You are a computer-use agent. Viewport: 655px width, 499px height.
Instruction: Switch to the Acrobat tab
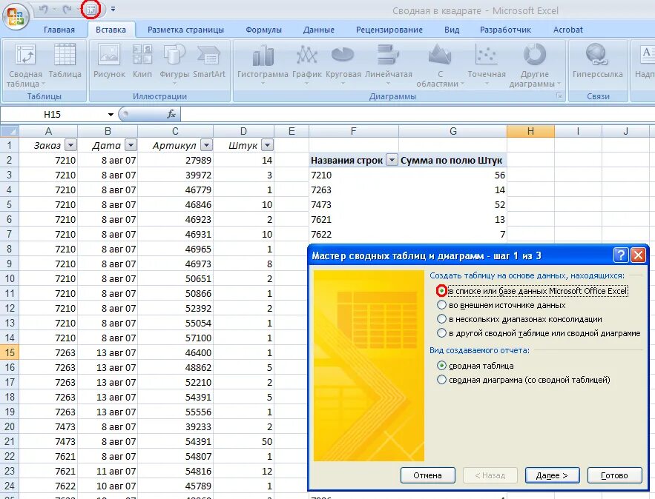(567, 30)
